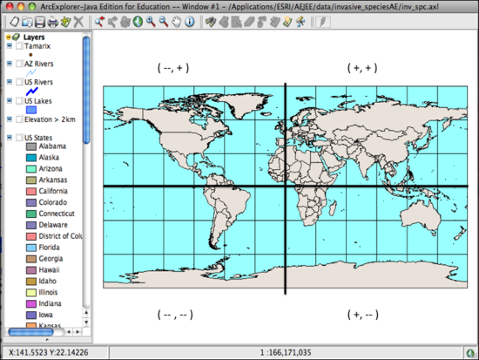Click the Tamarix brown point symbol
The width and height of the screenshot is (479, 360).
pos(30,55)
